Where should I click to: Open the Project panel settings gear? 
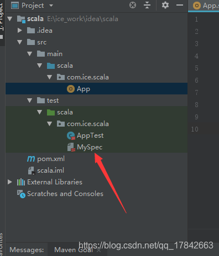pyautogui.click(x=165, y=5)
